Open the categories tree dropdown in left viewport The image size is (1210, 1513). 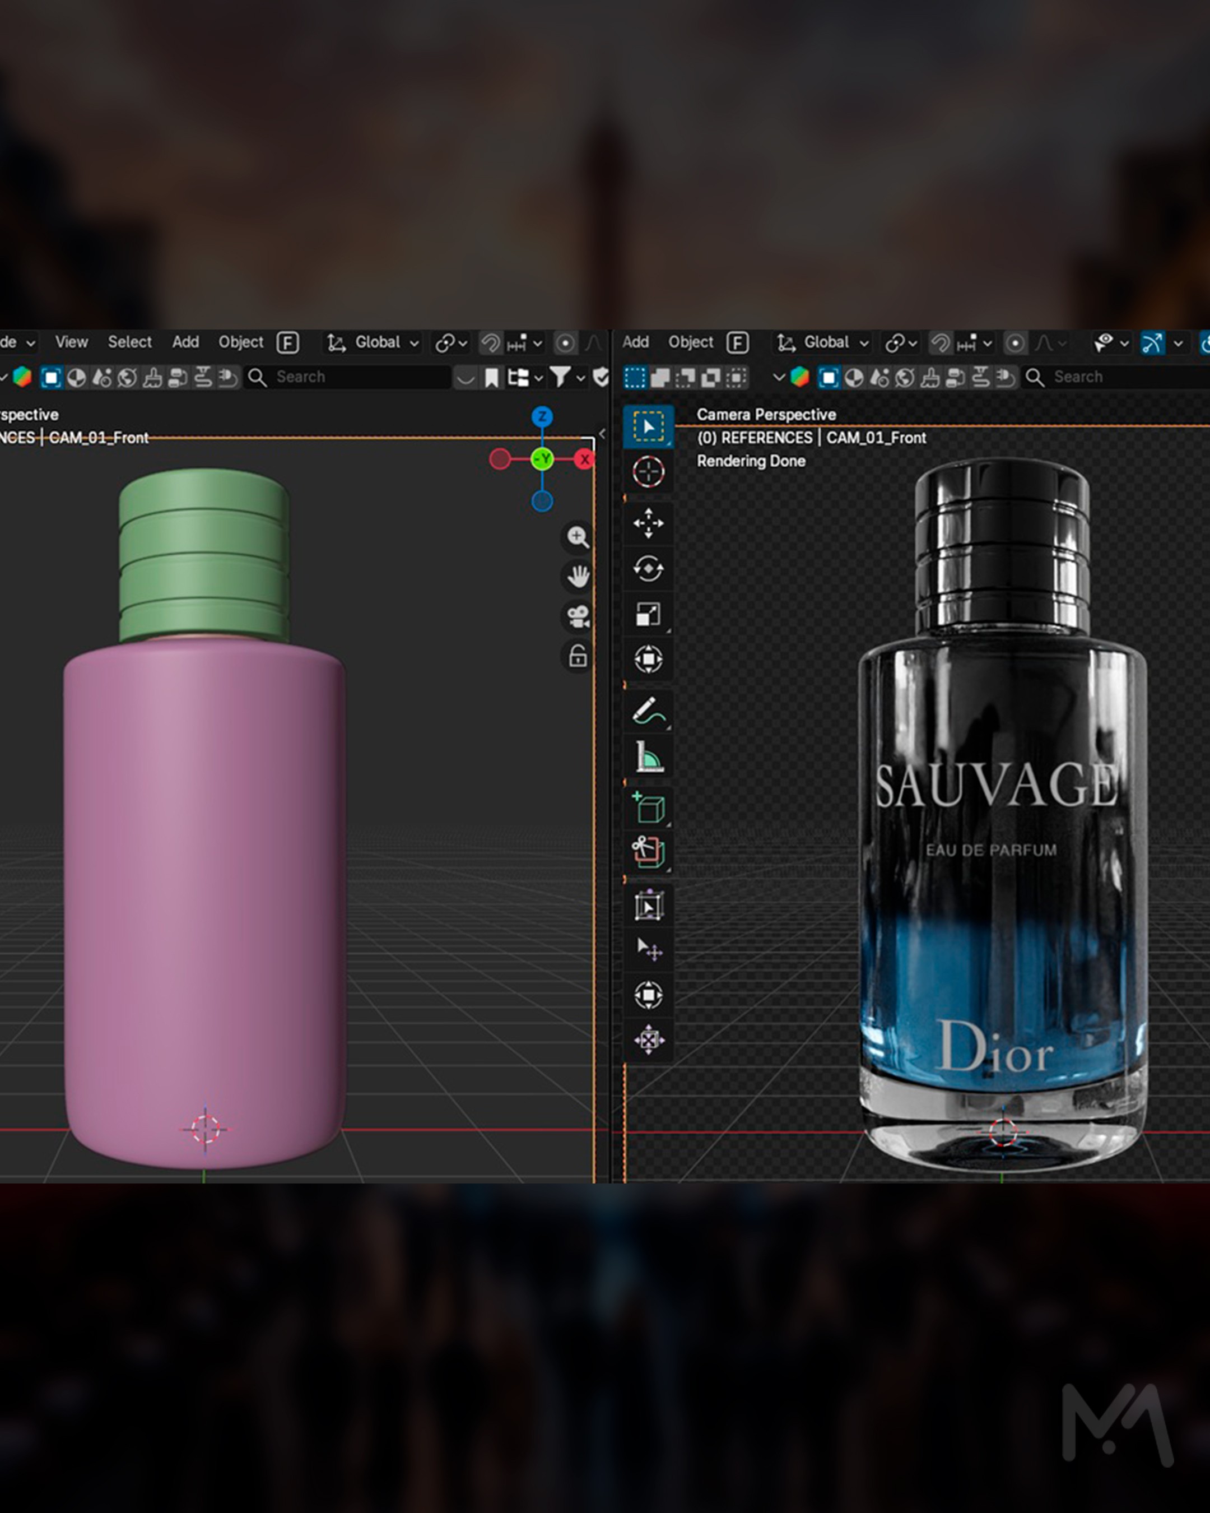pyautogui.click(x=525, y=378)
